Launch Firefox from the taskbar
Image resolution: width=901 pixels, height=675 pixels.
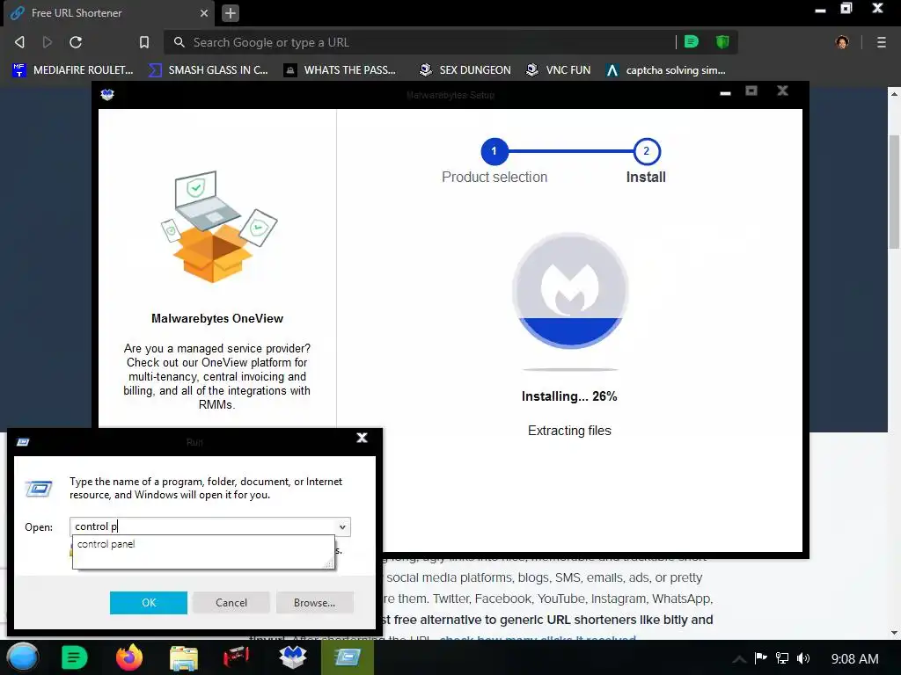tap(128, 657)
